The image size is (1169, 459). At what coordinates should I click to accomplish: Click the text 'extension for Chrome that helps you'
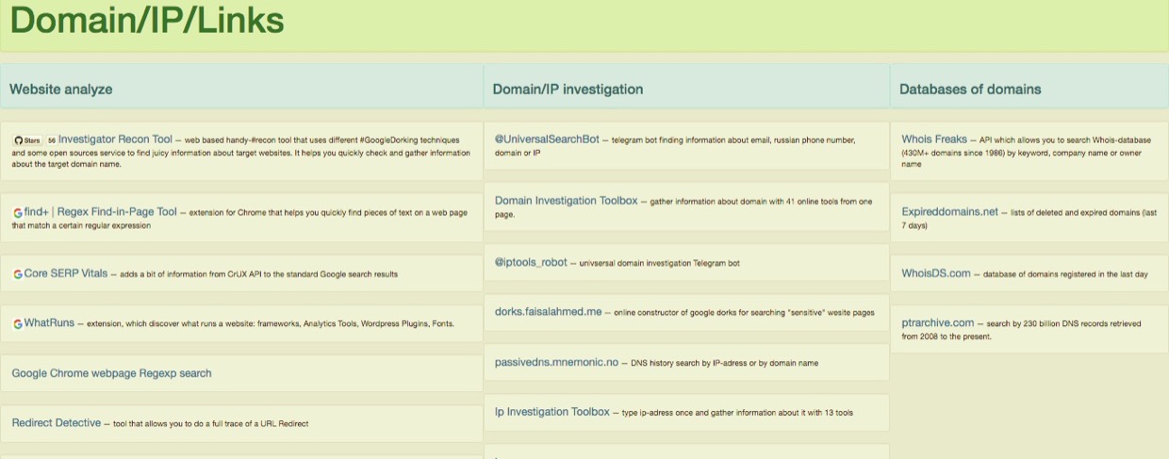pos(255,213)
